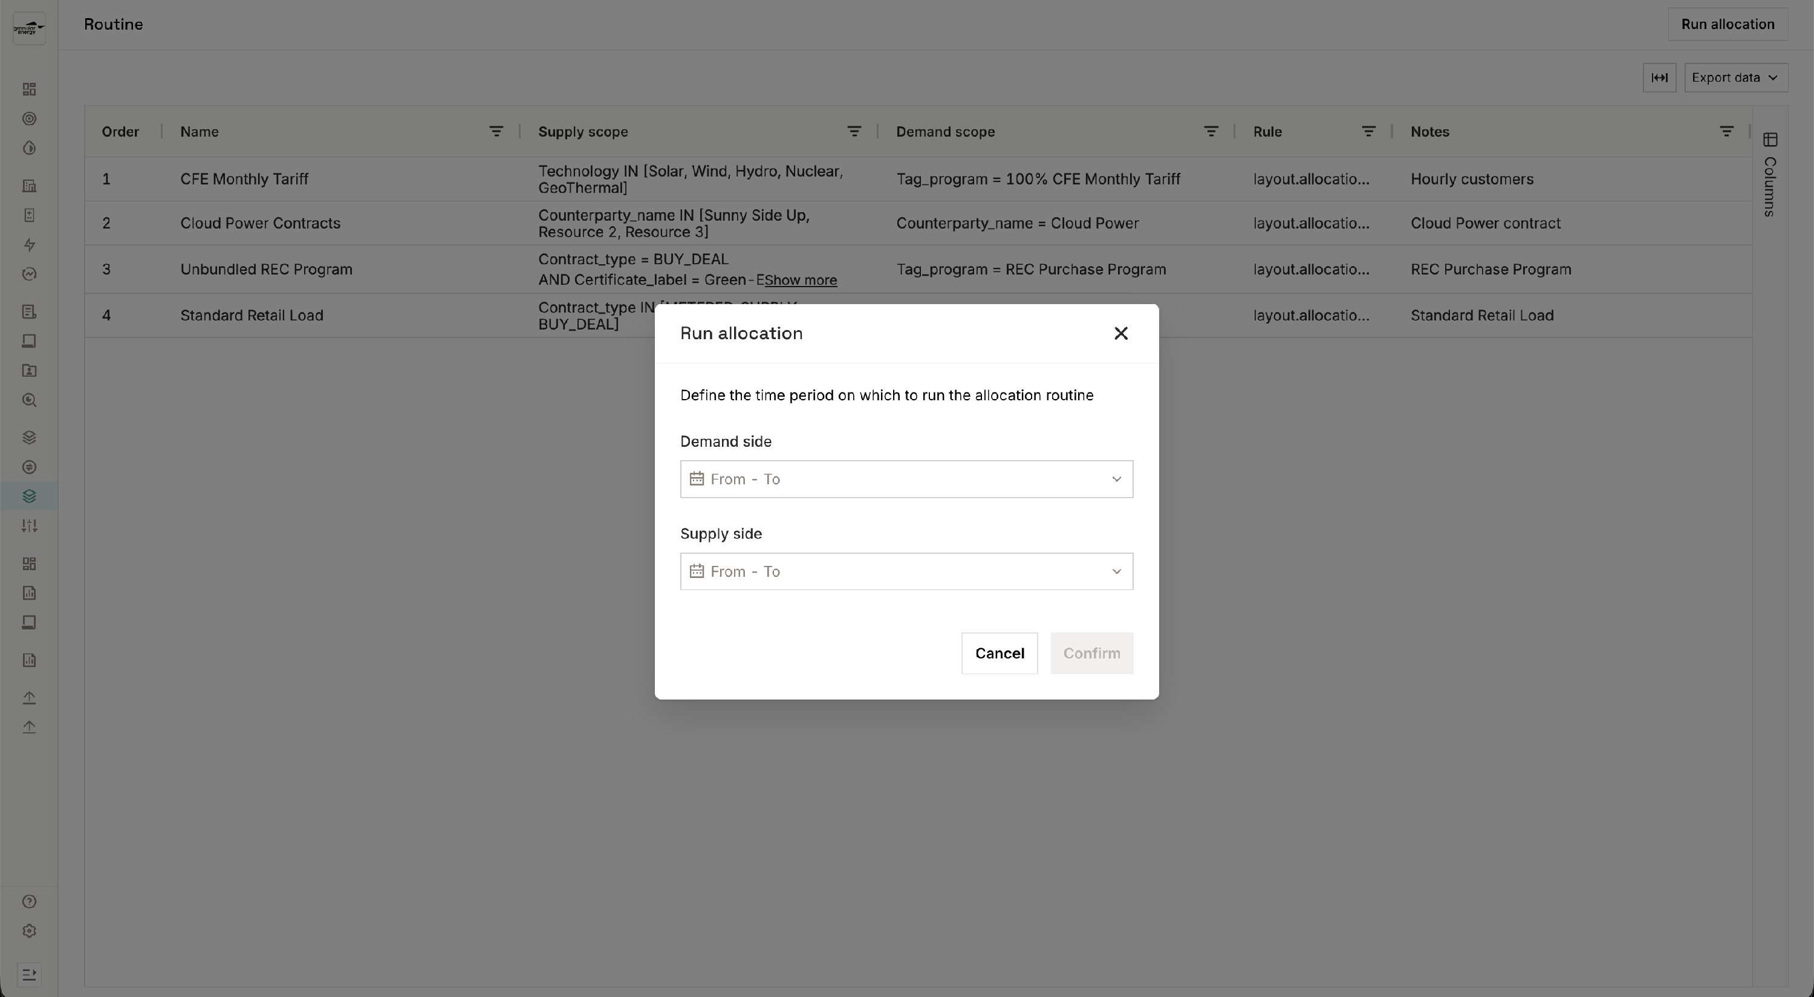This screenshot has width=1814, height=997.
Task: Click calendar icon in Supply side field
Action: 697,571
